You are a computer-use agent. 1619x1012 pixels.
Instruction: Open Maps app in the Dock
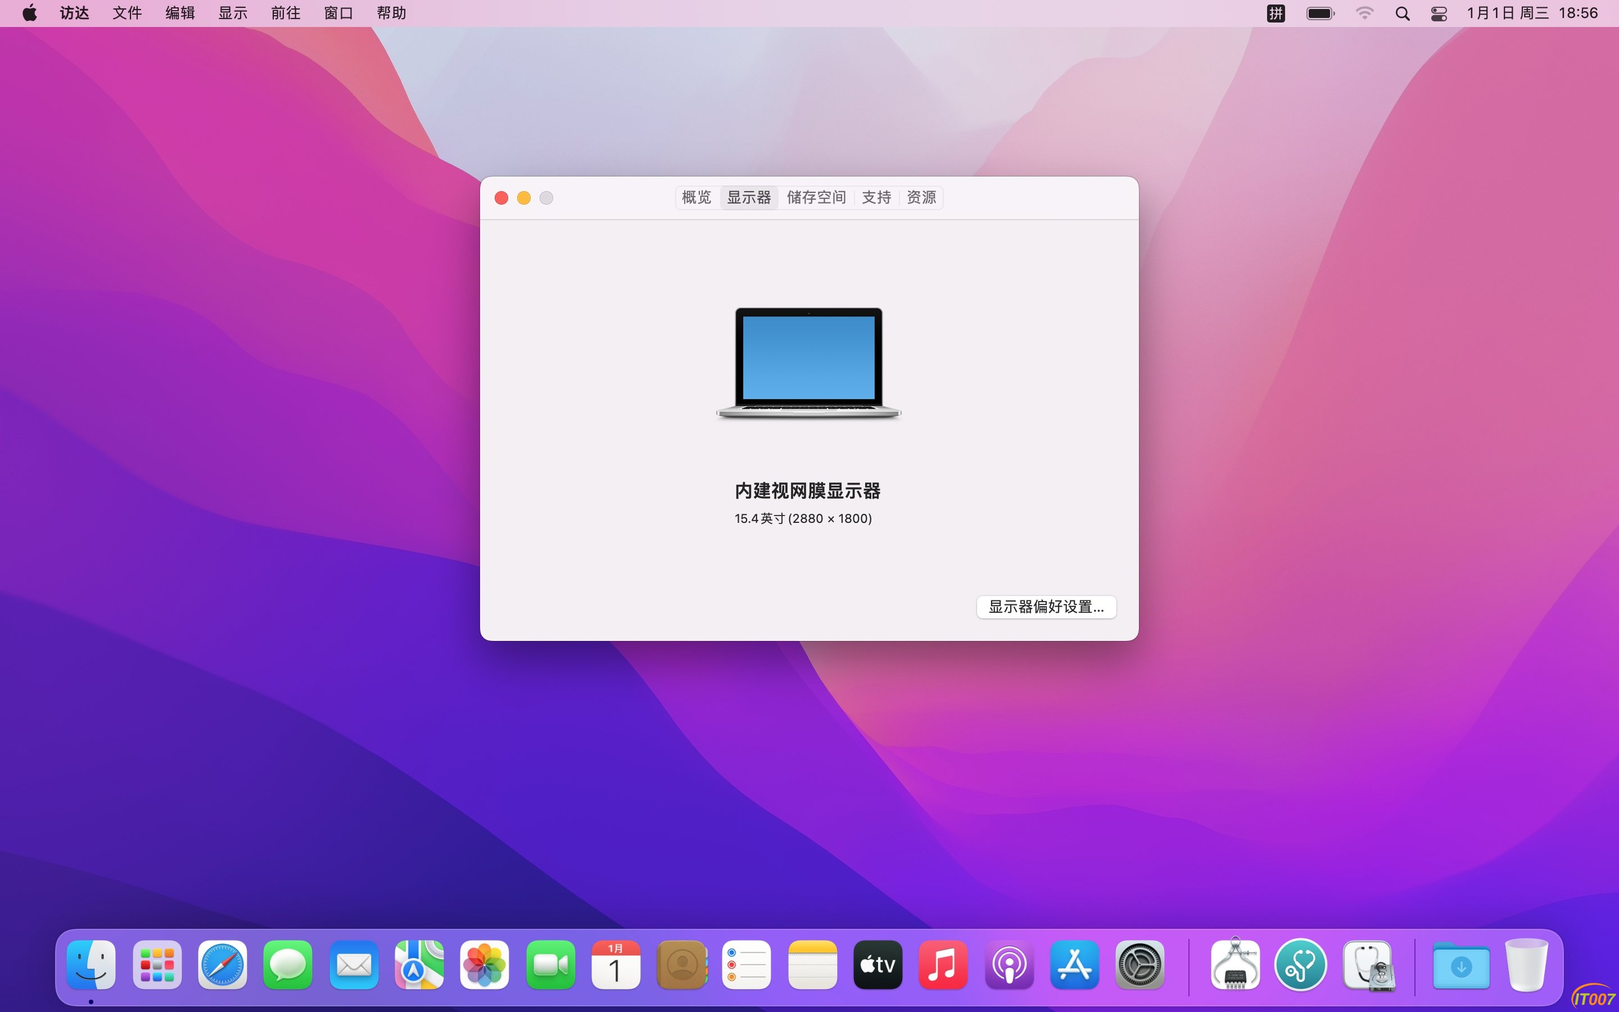419,964
